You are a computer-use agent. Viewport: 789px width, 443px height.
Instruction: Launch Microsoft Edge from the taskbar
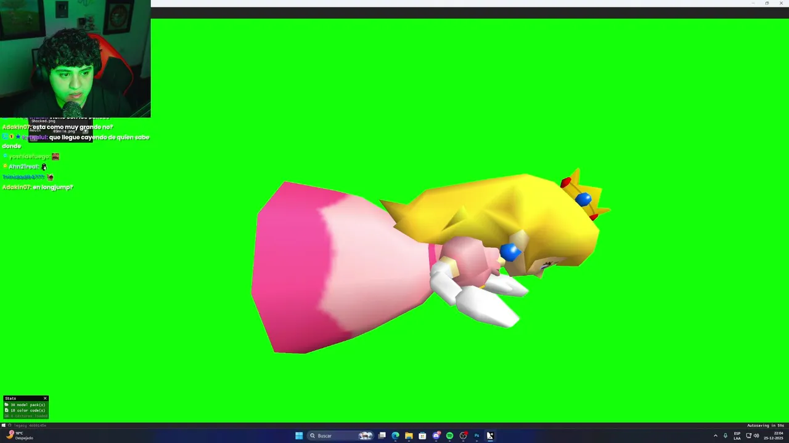point(395,436)
